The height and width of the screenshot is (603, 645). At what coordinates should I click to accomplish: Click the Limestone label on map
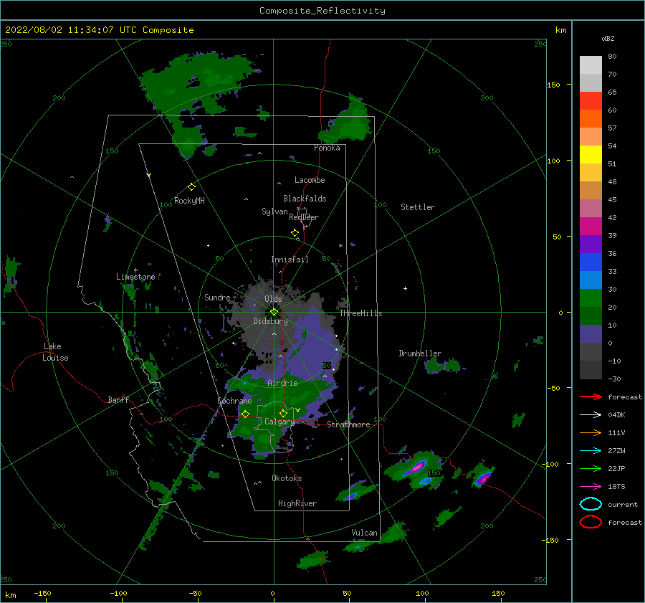click(x=135, y=277)
